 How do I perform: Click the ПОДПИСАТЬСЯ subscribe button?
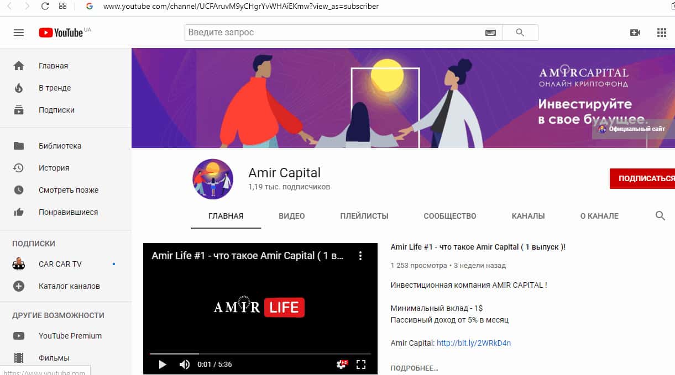[x=642, y=178]
